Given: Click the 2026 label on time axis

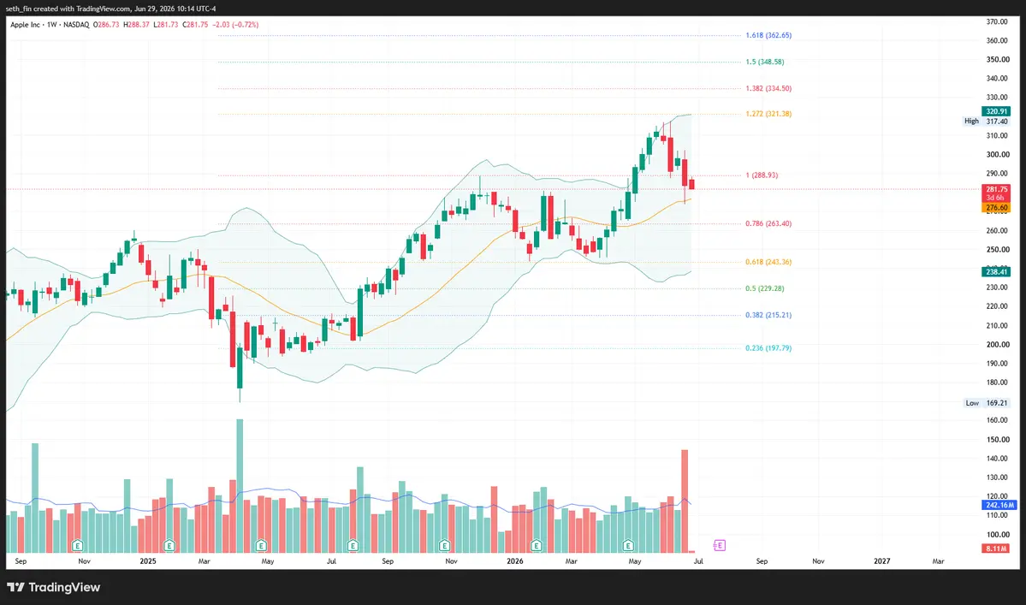Looking at the screenshot, I should click(x=515, y=561).
